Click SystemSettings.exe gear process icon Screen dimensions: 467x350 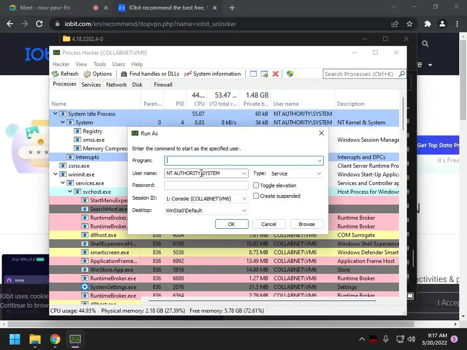[85, 287]
